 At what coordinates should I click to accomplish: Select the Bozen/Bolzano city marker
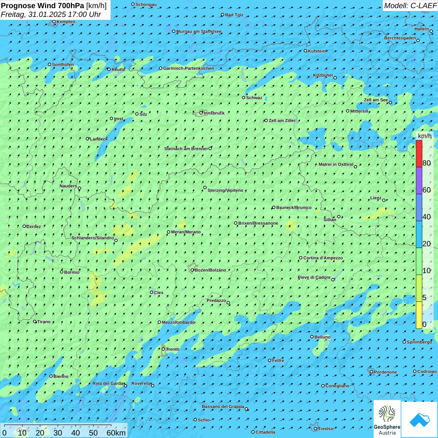192,270
